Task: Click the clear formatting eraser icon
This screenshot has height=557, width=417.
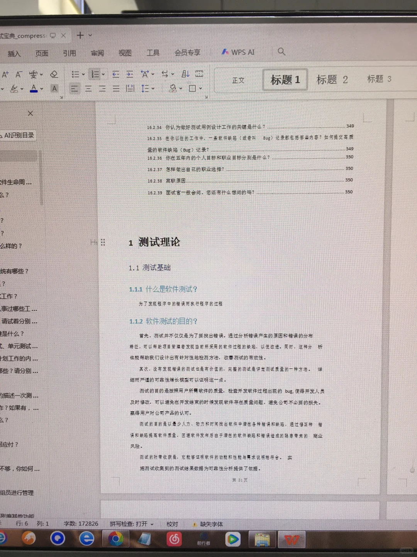Action: 54,74
